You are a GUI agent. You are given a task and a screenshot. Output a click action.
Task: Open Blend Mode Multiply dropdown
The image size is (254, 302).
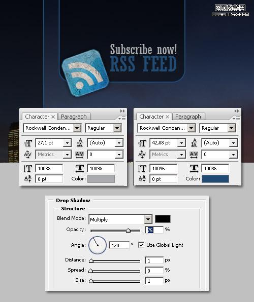(x=148, y=219)
